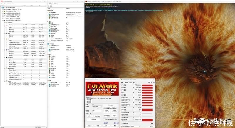Switch to the 显卡 tab in GPU-Z
235x128 pixels.
(x=122, y=83)
